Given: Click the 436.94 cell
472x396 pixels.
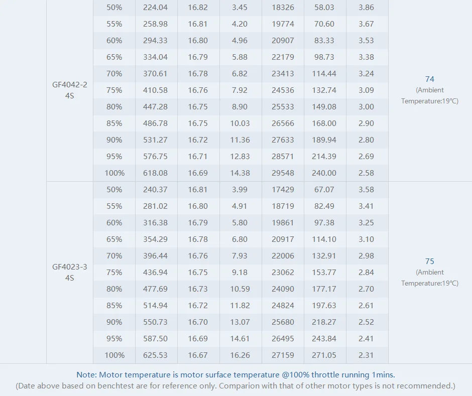Looking at the screenshot, I should click(155, 272).
